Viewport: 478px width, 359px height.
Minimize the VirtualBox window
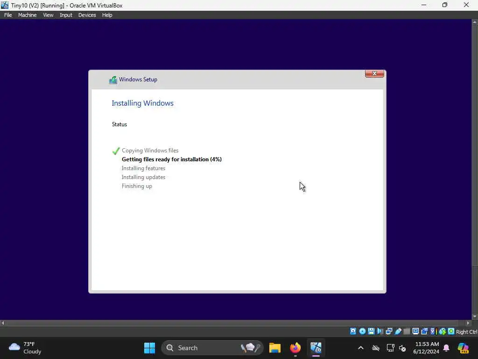click(424, 5)
